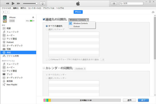The width and height of the screenshot is (156, 104).
Task: Adjust the volume slider knob
Action: pos(36,3)
